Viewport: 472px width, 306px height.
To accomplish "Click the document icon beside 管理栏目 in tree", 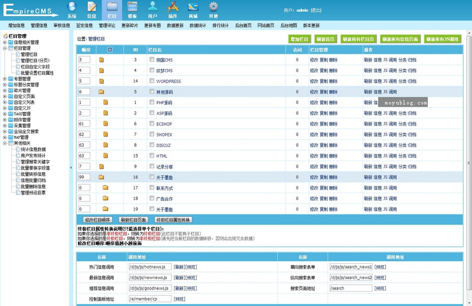I will pyautogui.click(x=18, y=54).
